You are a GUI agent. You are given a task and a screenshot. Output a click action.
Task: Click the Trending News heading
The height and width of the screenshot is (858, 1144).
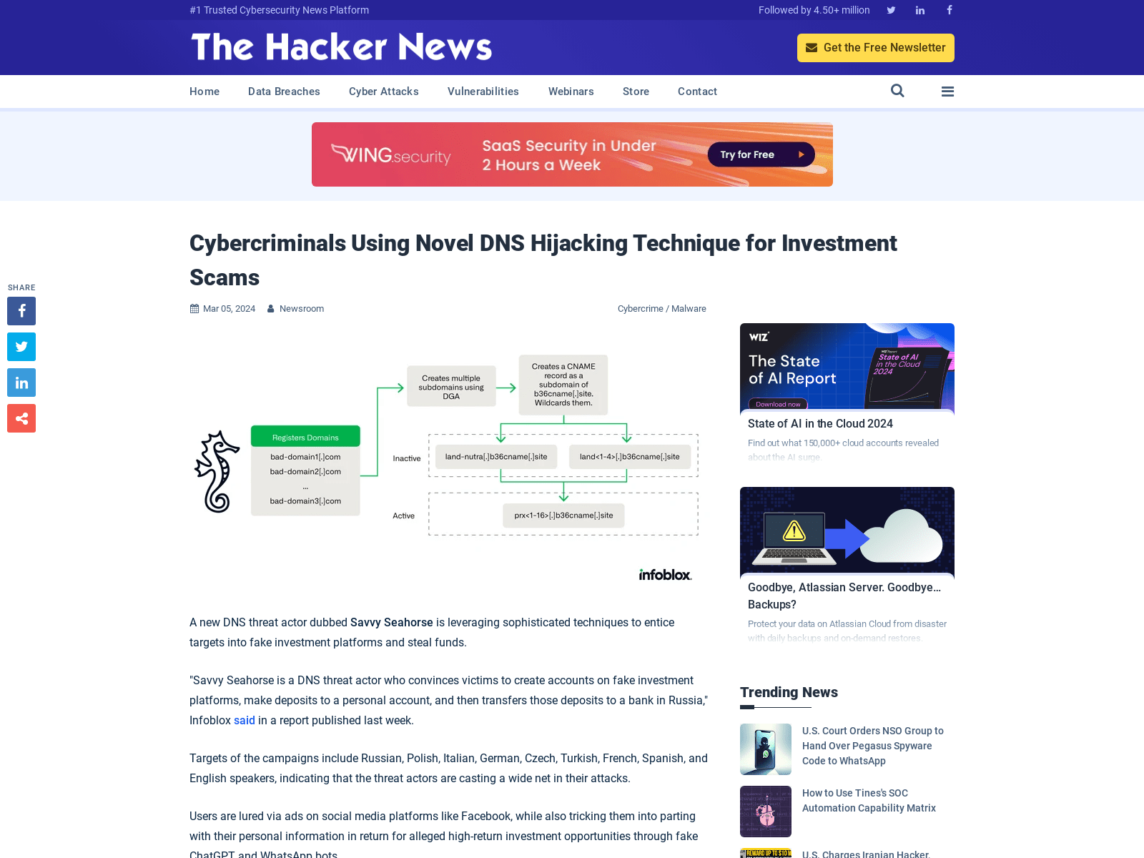(x=789, y=692)
